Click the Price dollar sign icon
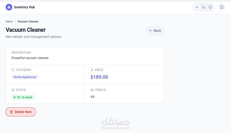Screen dimensions: 231x133 (x=92, y=70)
